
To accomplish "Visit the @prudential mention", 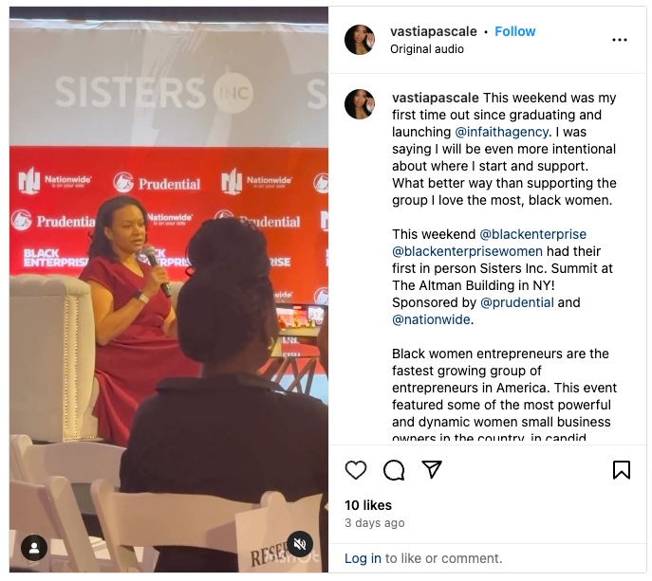I will click(517, 302).
